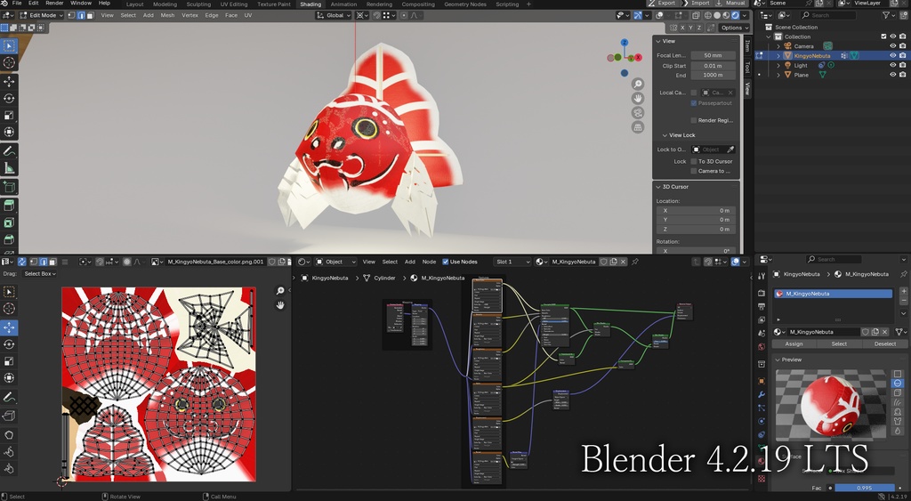This screenshot has height=501, width=911.
Task: Click the Import button in top bar
Action: 696,3
